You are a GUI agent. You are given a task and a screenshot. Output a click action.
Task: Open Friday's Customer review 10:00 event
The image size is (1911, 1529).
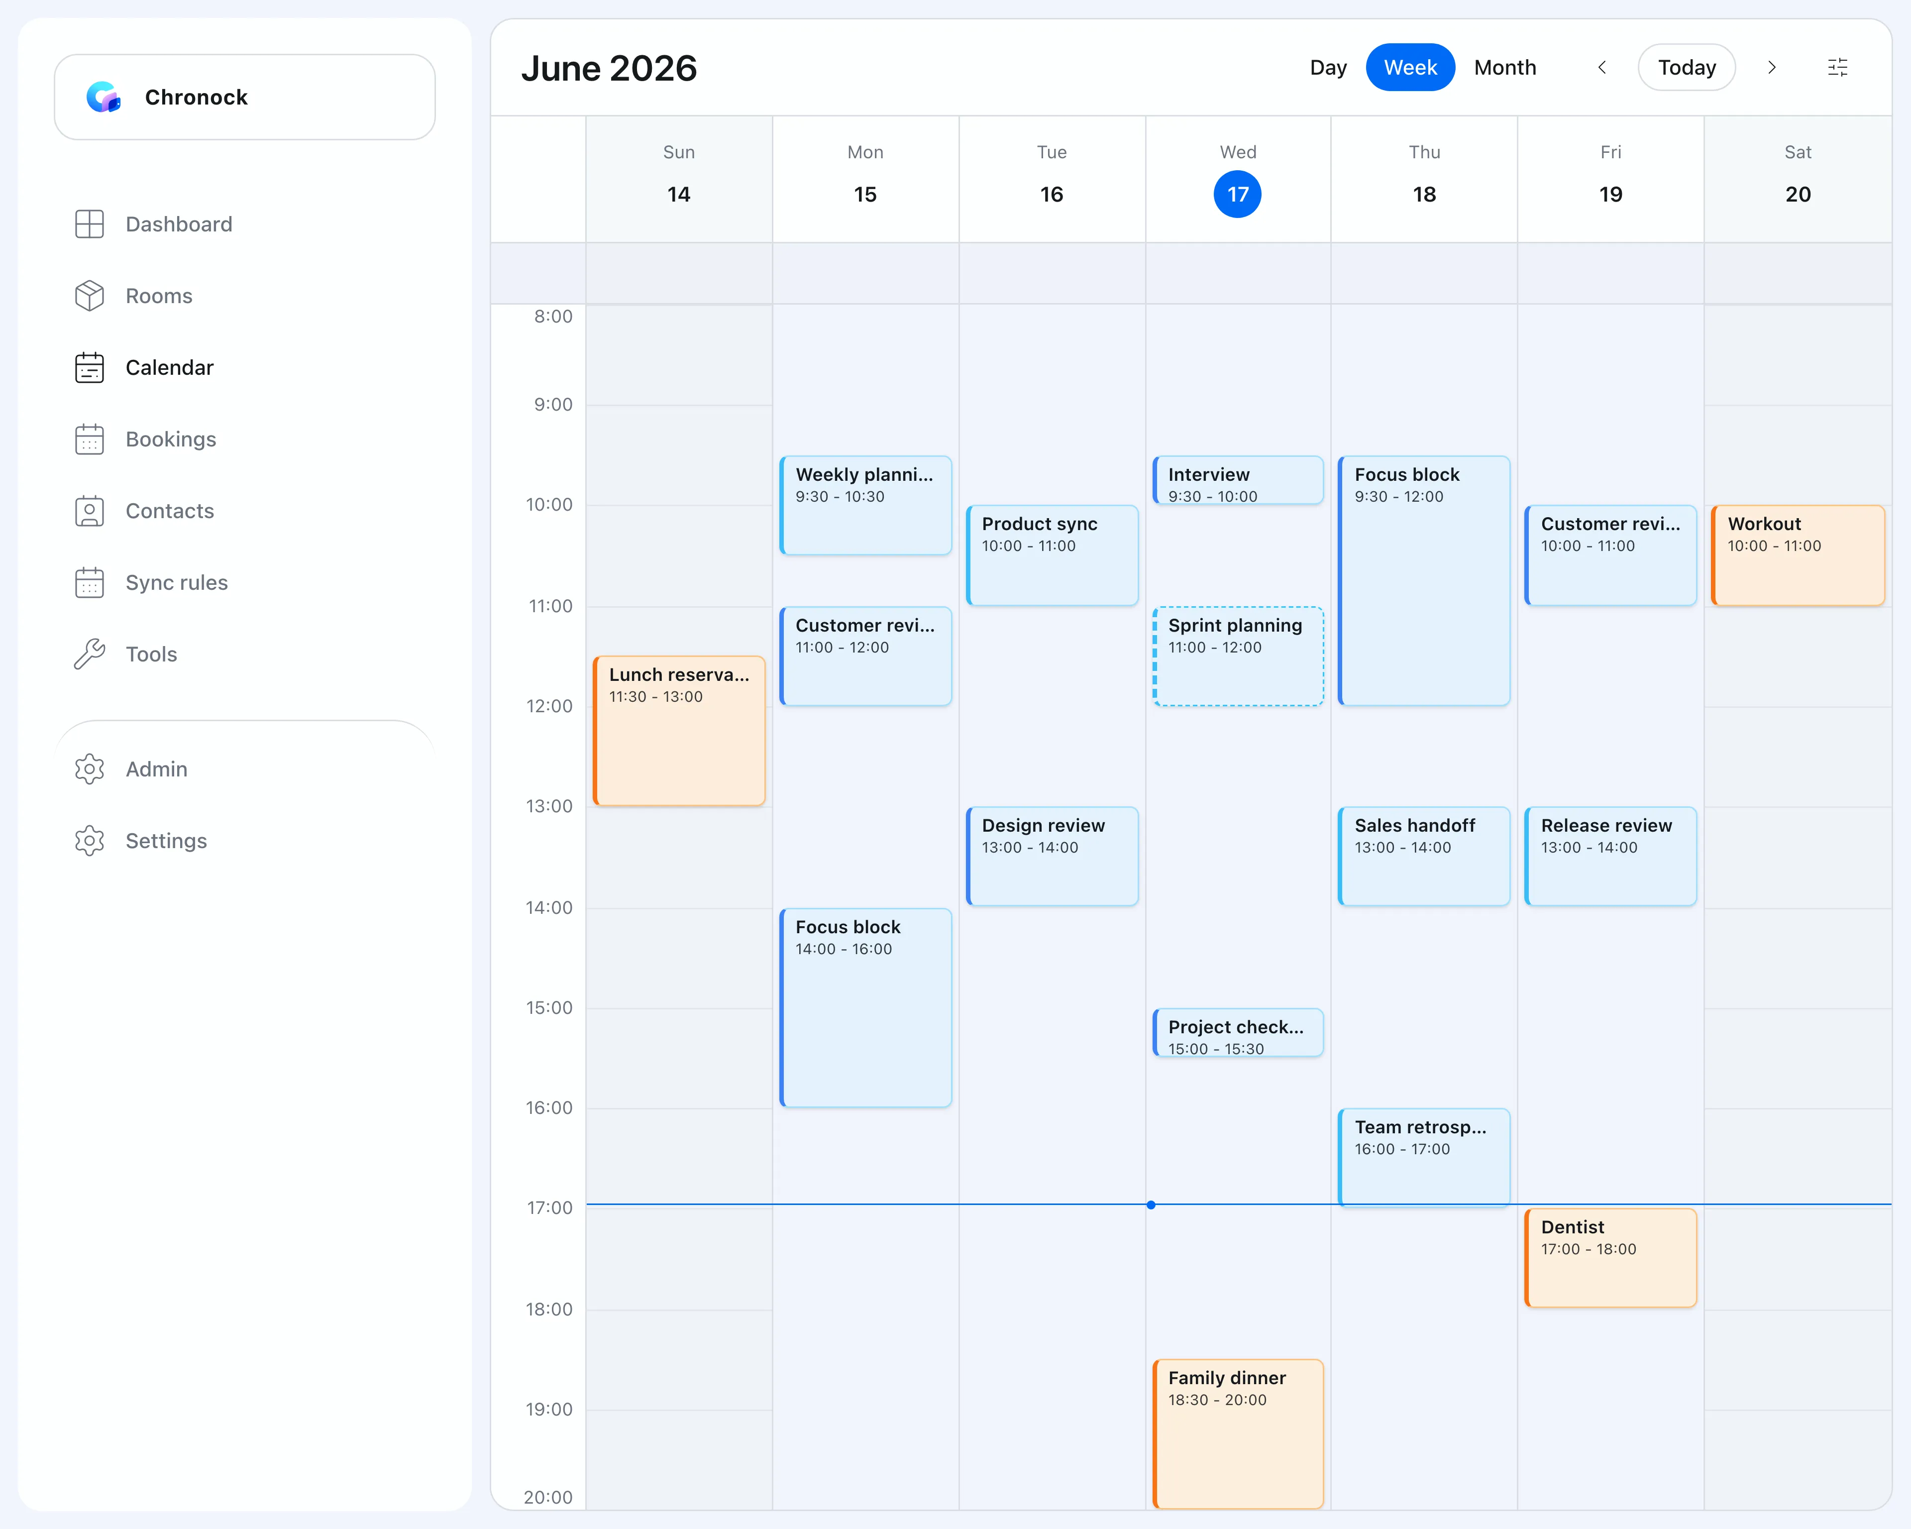[x=1610, y=556]
